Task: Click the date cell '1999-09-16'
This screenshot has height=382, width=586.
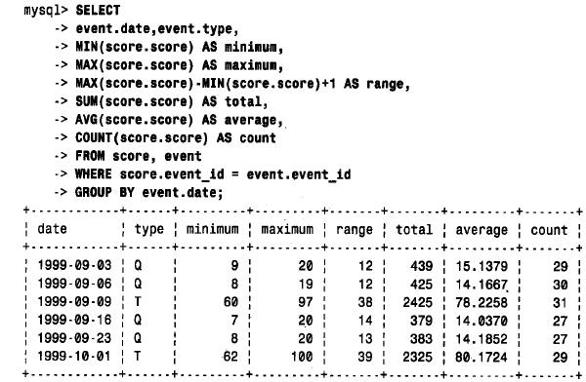Action: tap(74, 320)
